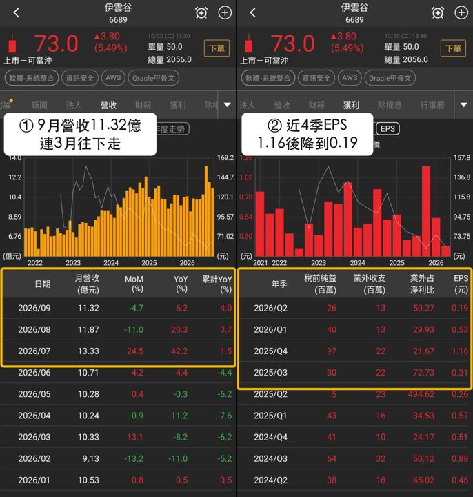
Task: Select 2026/09 revenue row
Action: coord(118,308)
